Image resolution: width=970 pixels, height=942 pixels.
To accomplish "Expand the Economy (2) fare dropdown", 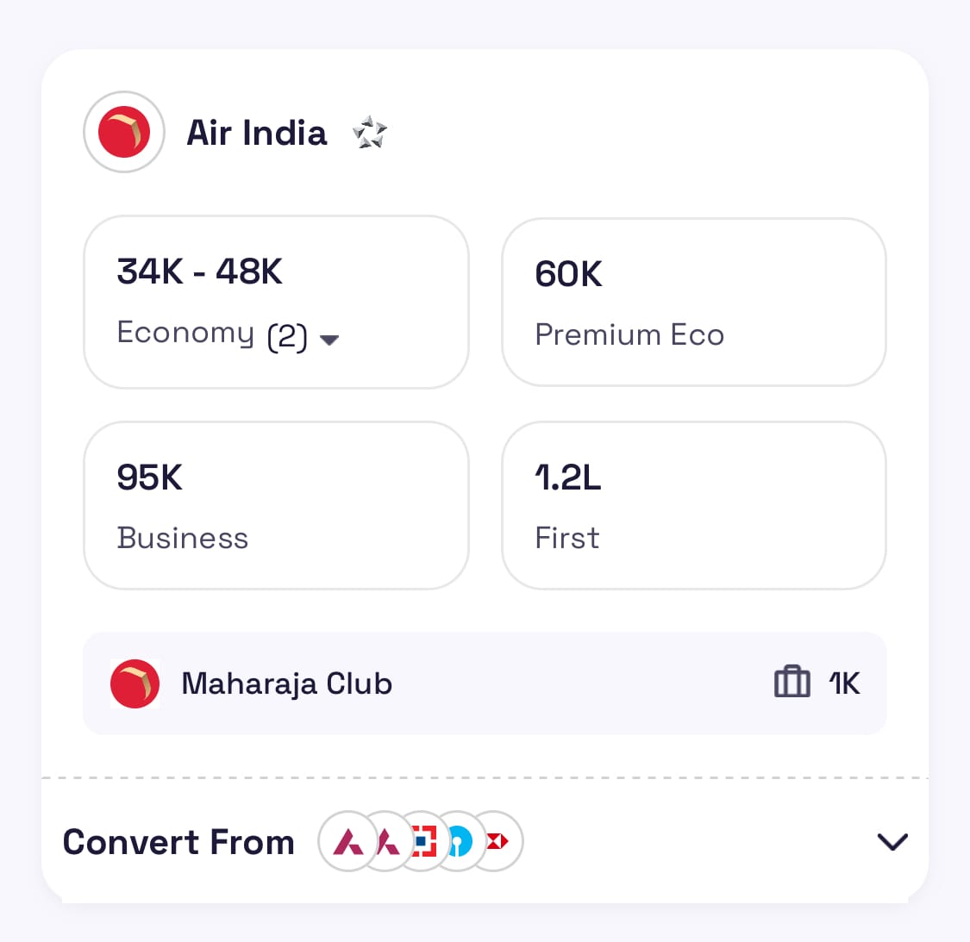I will click(x=329, y=340).
